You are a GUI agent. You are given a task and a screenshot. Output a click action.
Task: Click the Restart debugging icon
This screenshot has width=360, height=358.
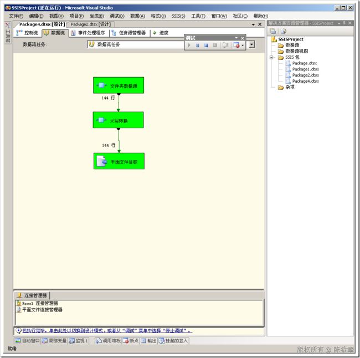[x=215, y=46]
